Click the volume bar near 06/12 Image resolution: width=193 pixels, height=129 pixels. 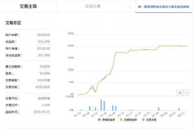[x=179, y=109]
